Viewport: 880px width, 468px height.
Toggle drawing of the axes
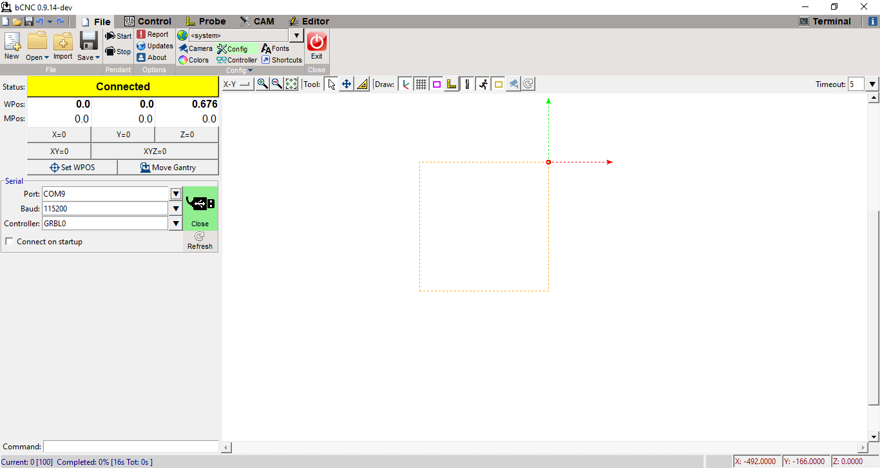(x=406, y=84)
